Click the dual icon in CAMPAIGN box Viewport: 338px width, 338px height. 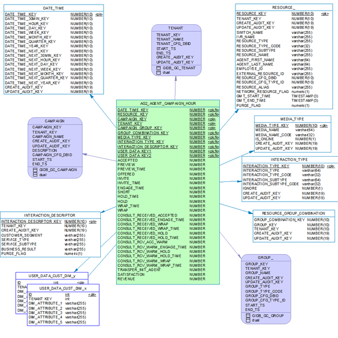coord(35,175)
